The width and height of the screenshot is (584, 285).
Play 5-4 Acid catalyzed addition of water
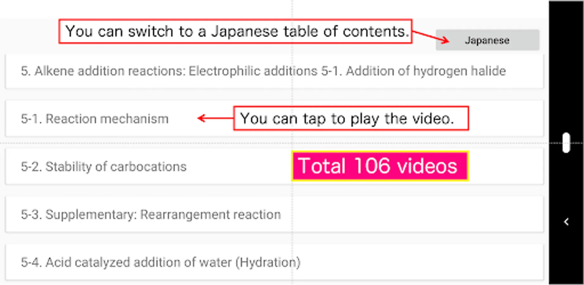click(160, 262)
